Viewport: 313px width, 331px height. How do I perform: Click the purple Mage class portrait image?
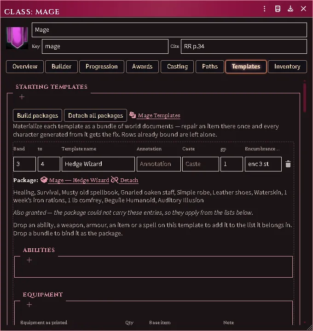click(17, 38)
